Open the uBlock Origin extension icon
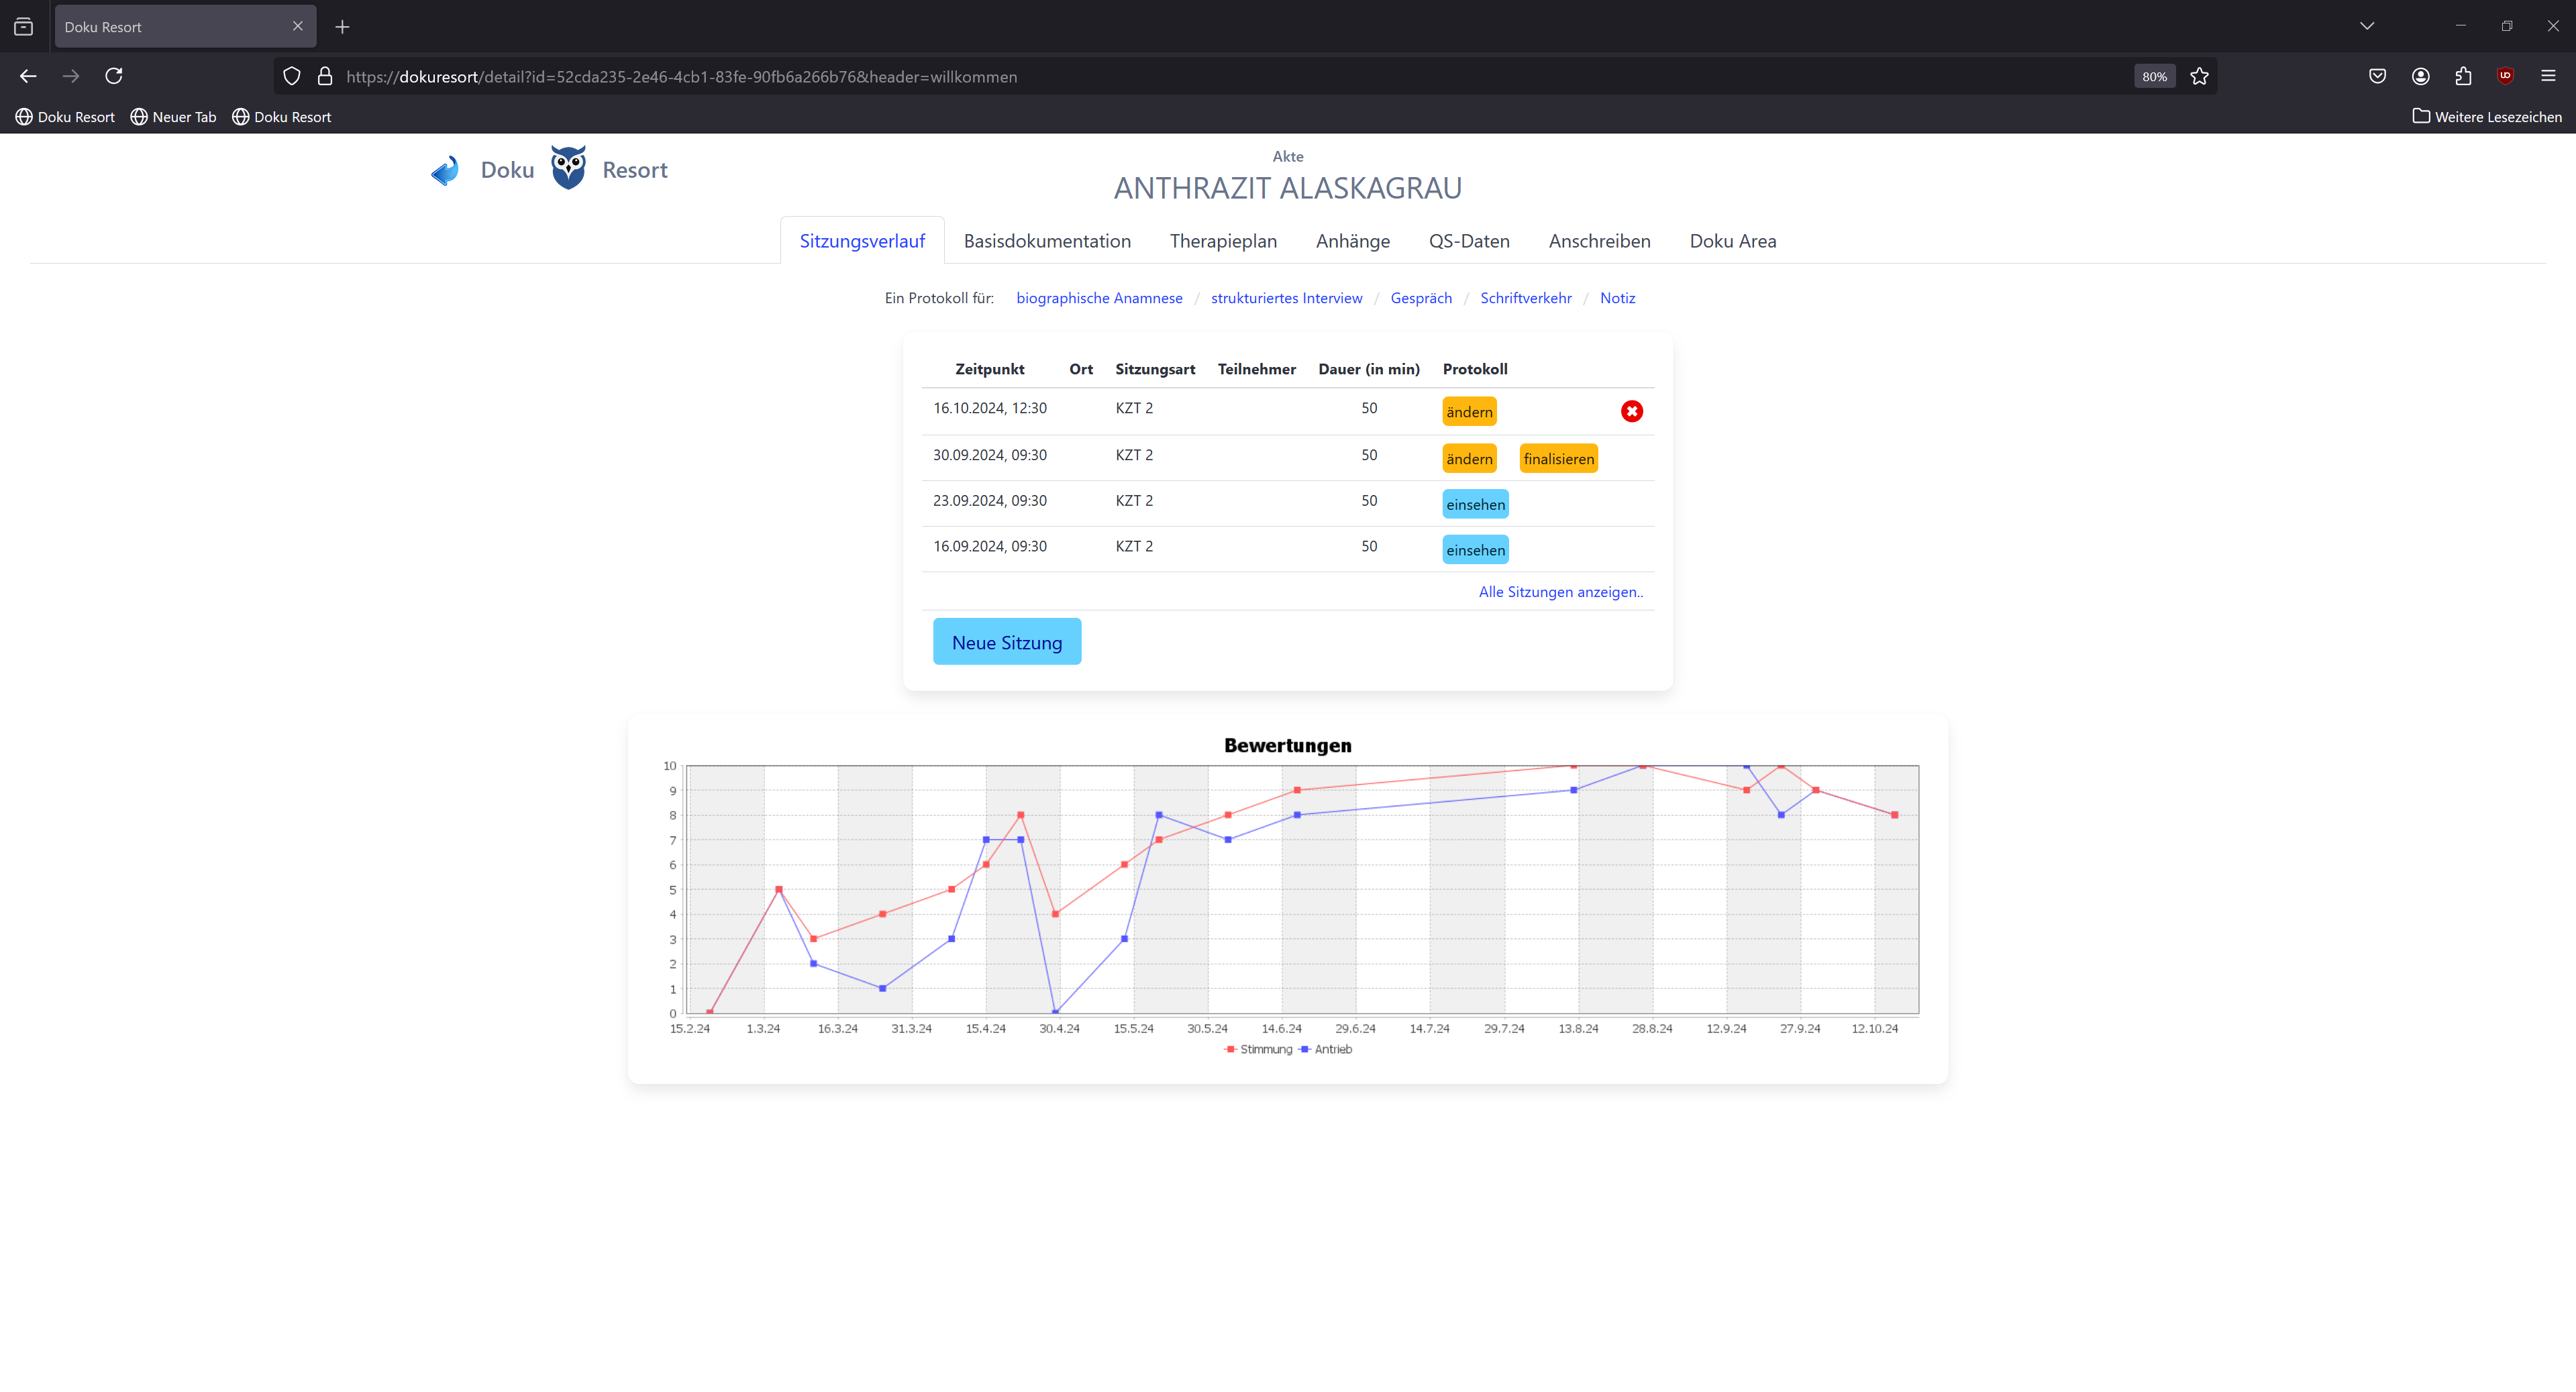Viewport: 2576px width, 1392px height. pos(2505,76)
